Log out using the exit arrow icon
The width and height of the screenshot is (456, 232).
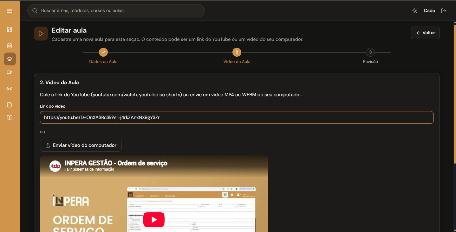pos(444,11)
